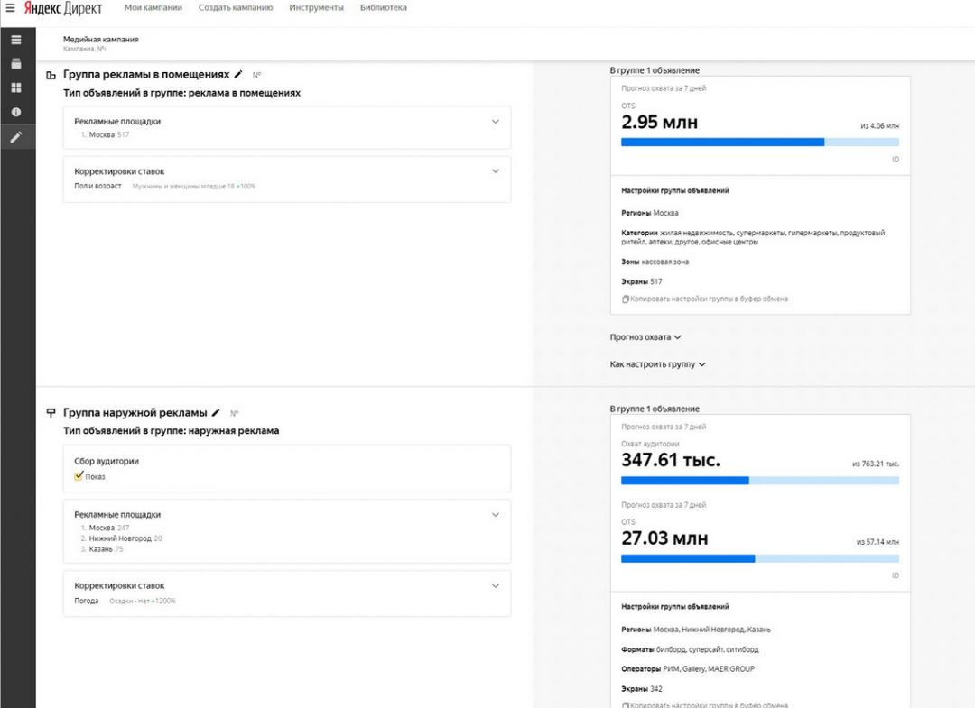Open the stacked cards sidebar icon
Screen dimensions: 975x708
[x=15, y=64]
